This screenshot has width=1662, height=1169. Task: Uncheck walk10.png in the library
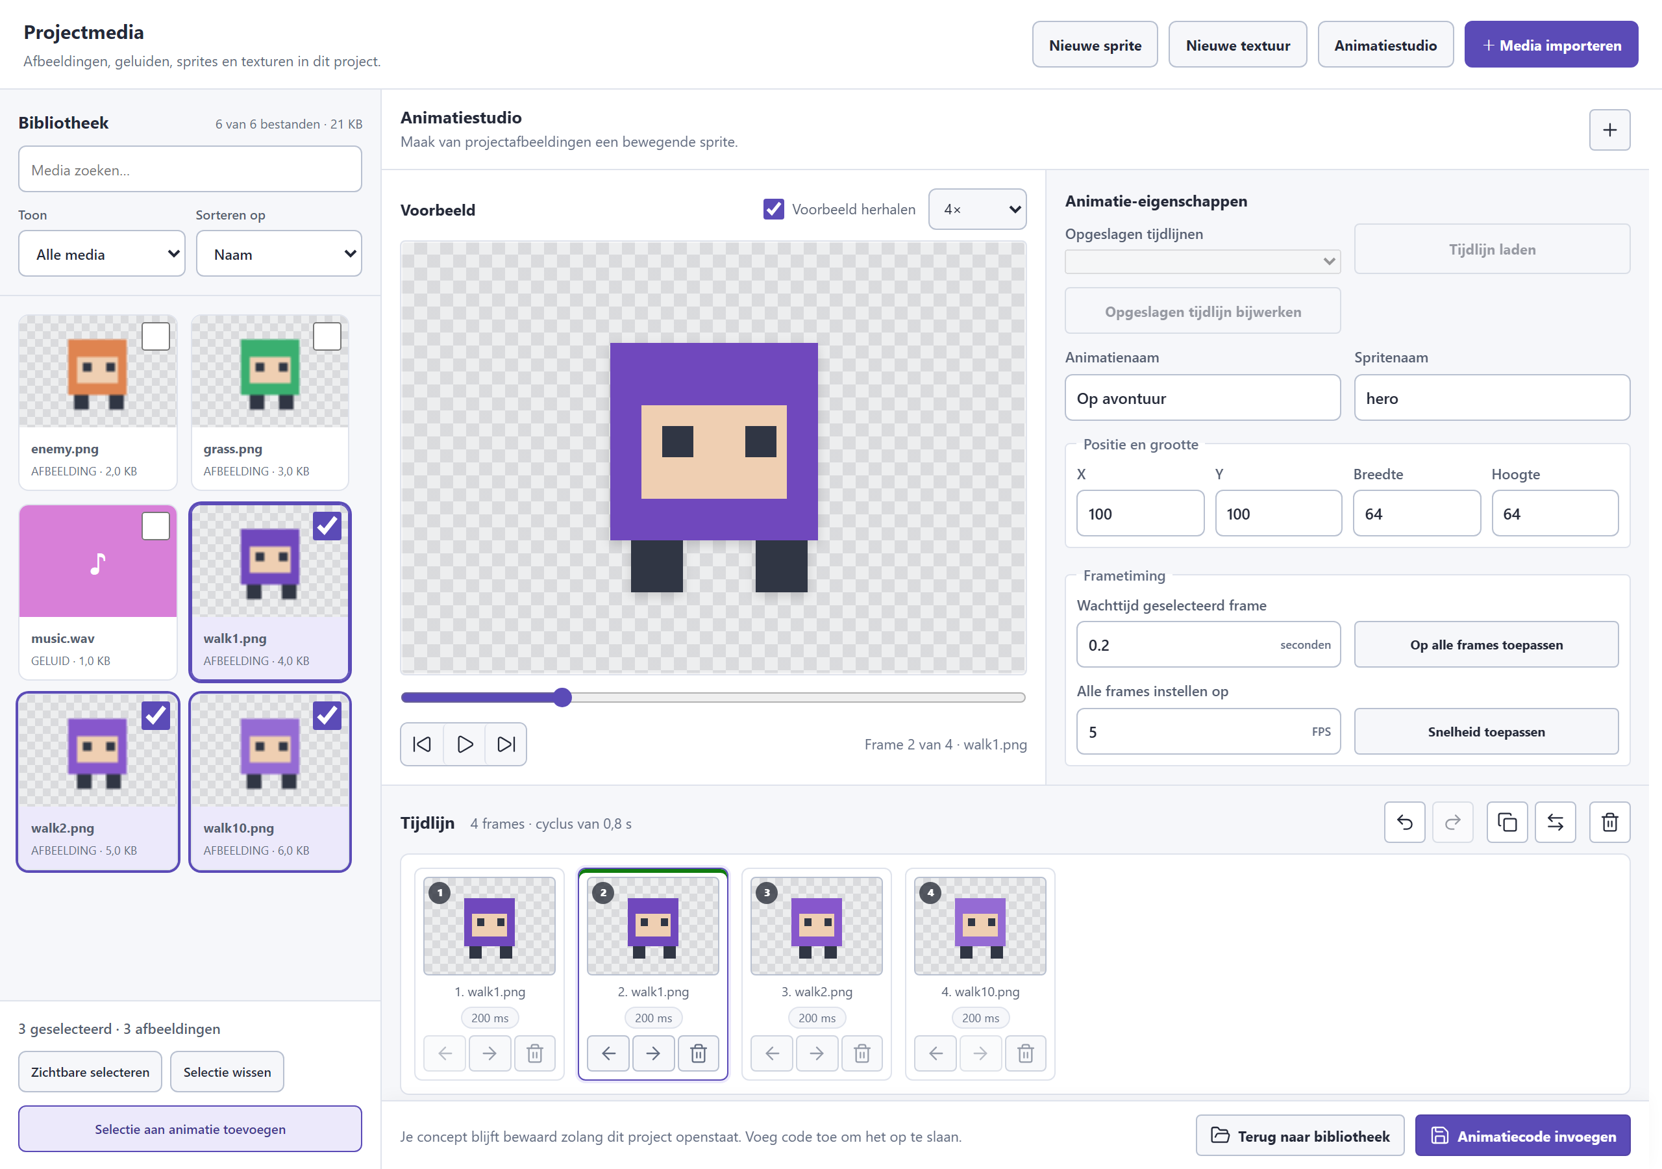click(327, 716)
